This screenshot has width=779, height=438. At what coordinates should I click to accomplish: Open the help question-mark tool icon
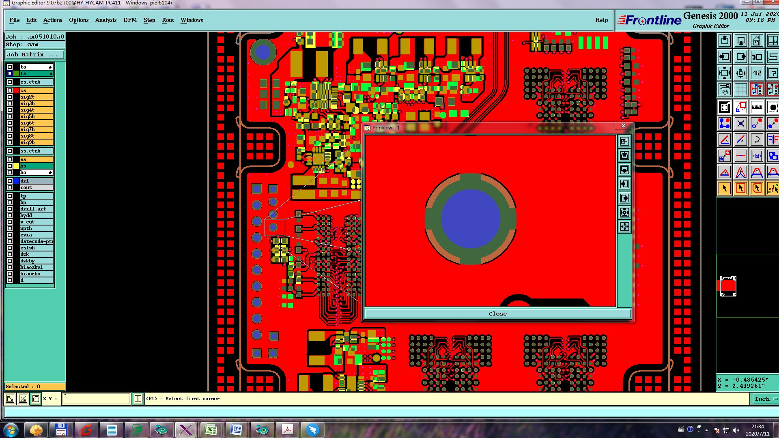[773, 73]
